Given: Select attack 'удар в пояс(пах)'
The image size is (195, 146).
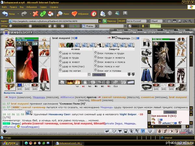Looking at the screenshot, I should (x=60, y=66).
